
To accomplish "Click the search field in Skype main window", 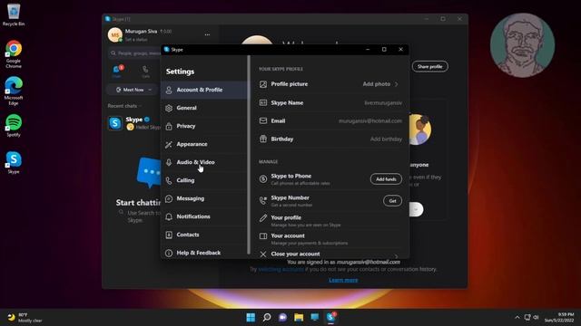I will coord(135,53).
